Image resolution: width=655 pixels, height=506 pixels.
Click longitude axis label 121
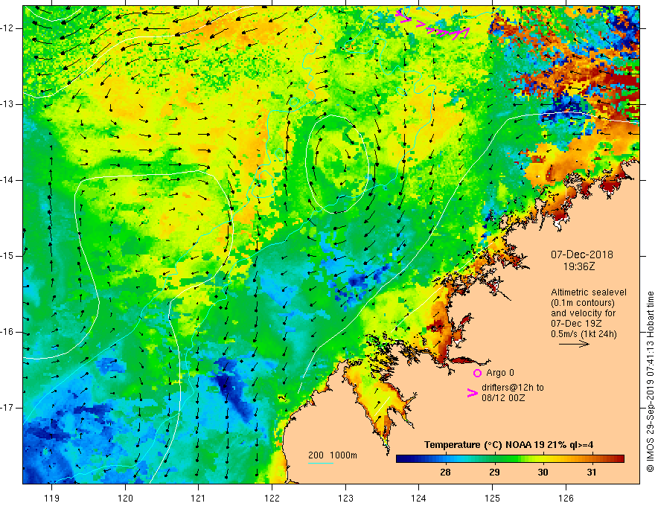click(x=199, y=498)
